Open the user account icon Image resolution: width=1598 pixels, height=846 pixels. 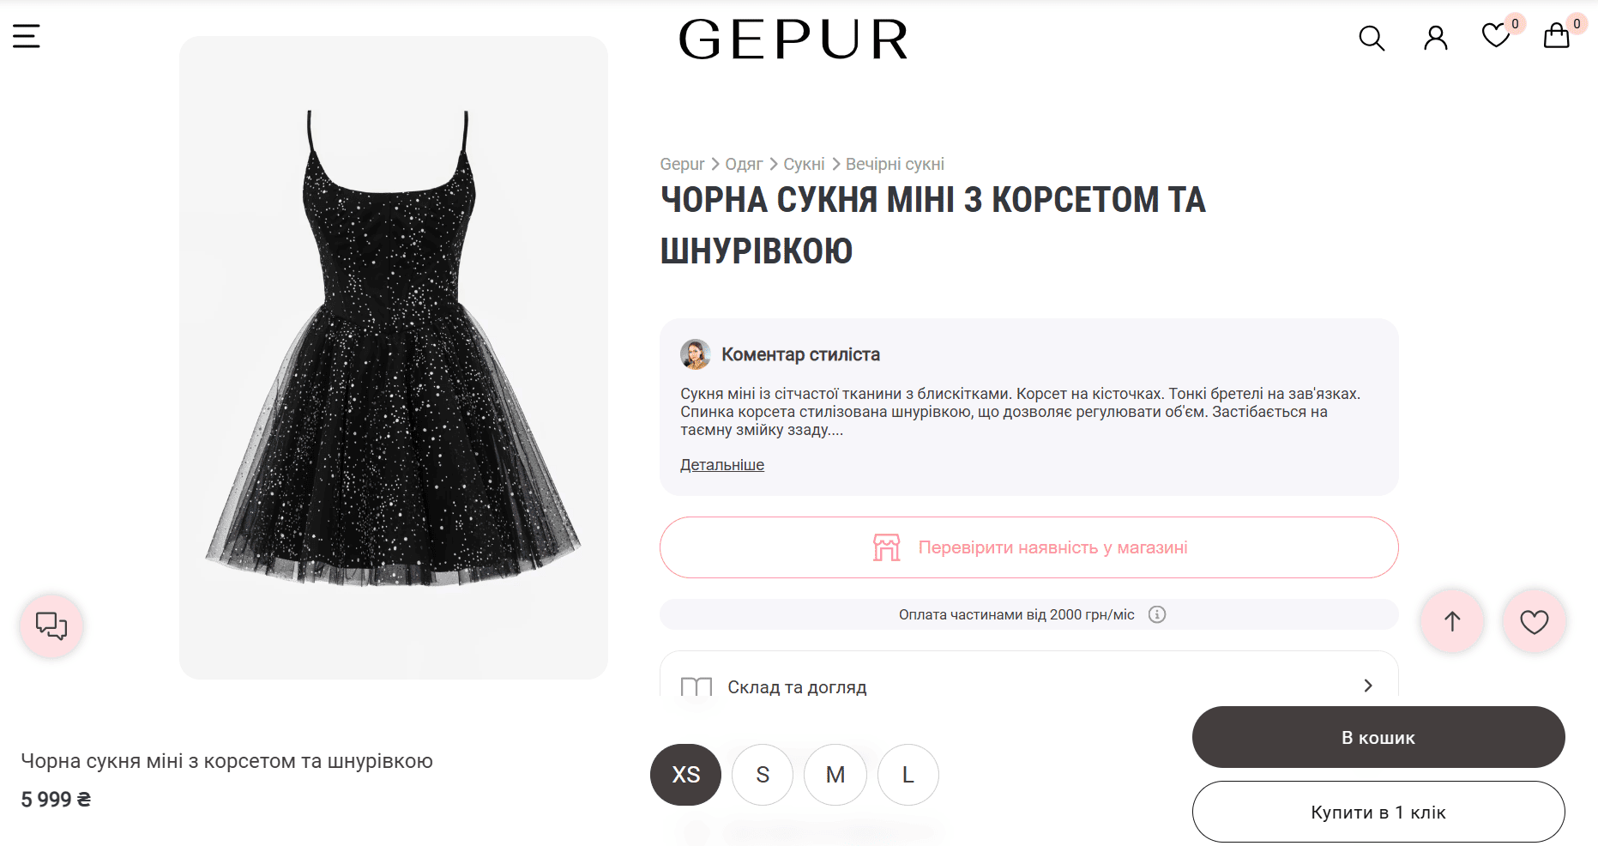(1435, 38)
